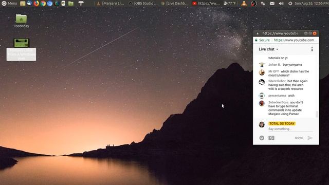
Task: Click the VLC cone tray icon
Action: tap(244, 4)
